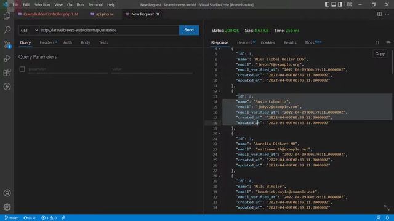Open the Explorer view in activity bar
The height and width of the screenshot is (221, 394).
pyautogui.click(x=7, y=16)
